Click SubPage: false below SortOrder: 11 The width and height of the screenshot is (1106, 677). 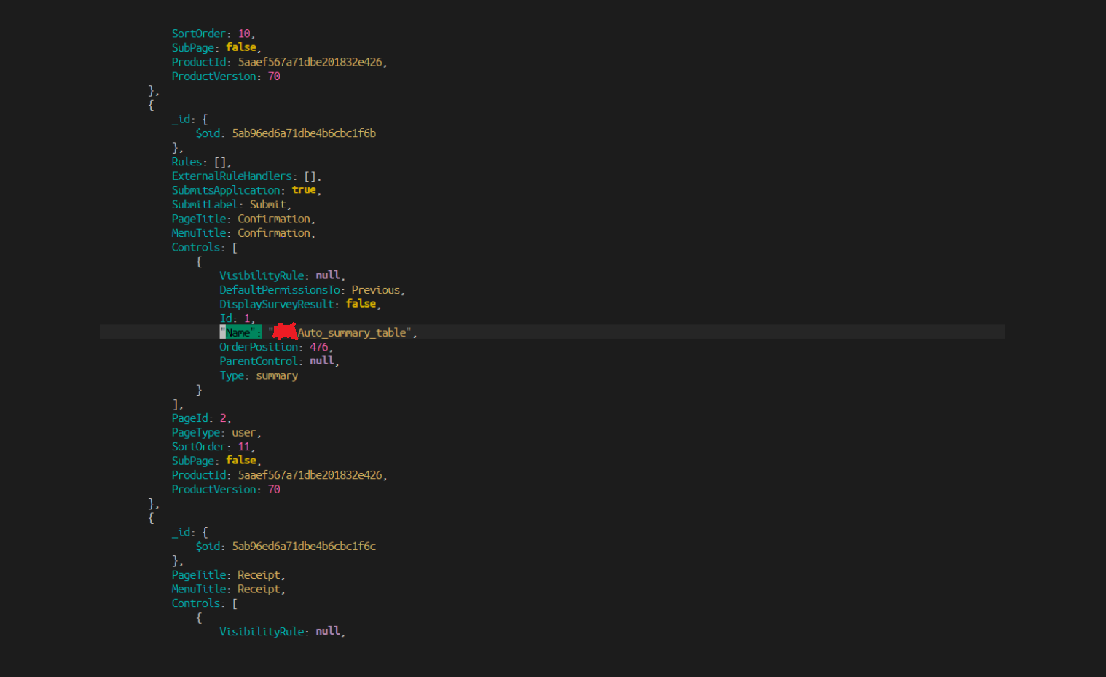tap(216, 461)
